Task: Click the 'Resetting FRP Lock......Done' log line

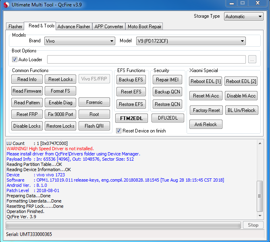Action: 35,206
